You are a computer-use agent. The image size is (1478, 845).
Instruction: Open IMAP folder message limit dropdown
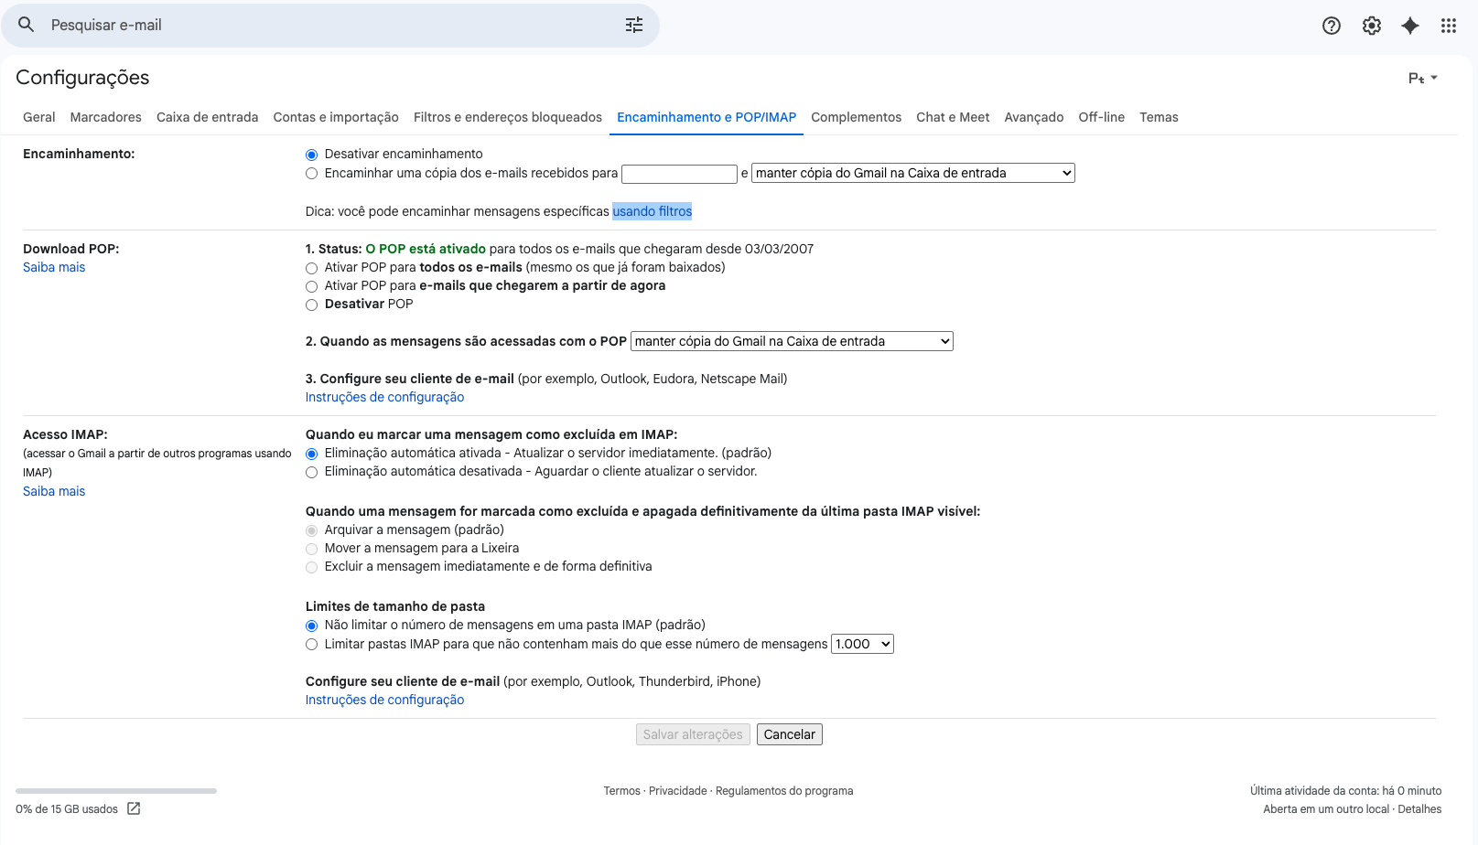click(861, 643)
